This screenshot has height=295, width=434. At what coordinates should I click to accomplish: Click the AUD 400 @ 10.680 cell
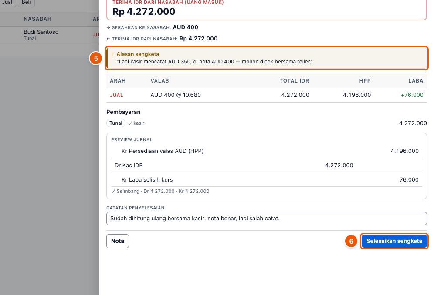pyautogui.click(x=176, y=95)
